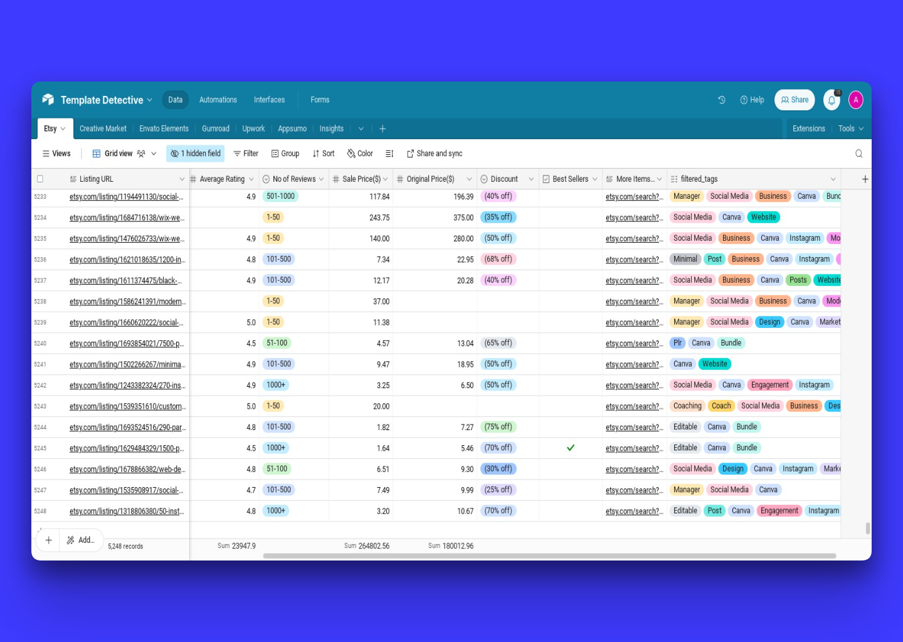Open Sort options
The width and height of the screenshot is (903, 642).
tap(324, 154)
